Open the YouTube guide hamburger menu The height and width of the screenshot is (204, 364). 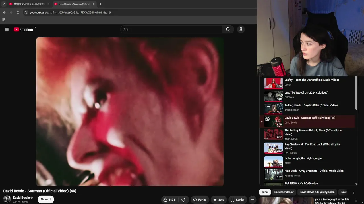tap(7, 29)
